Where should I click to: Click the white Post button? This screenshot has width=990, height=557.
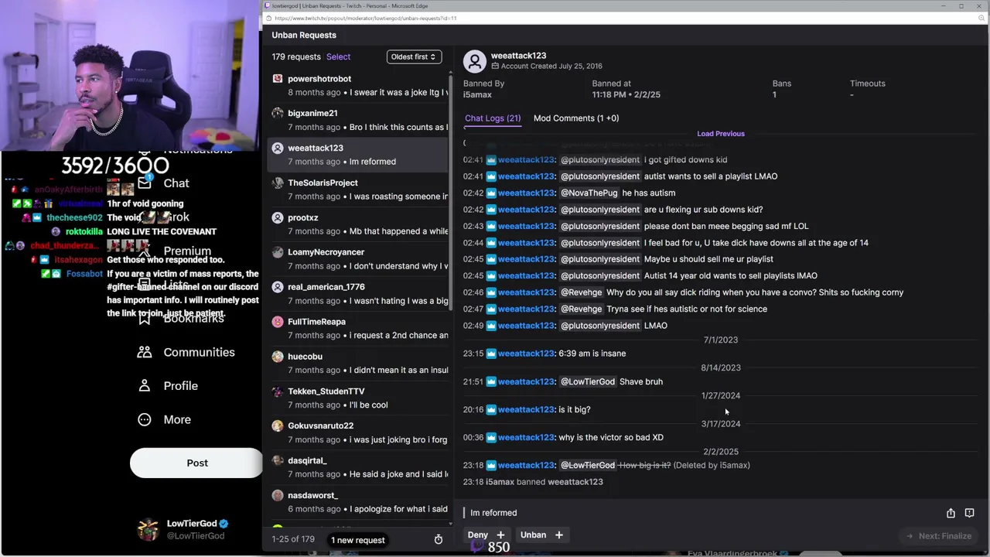[196, 463]
